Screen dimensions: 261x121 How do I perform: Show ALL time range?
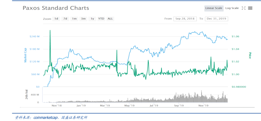pyautogui.click(x=110, y=19)
